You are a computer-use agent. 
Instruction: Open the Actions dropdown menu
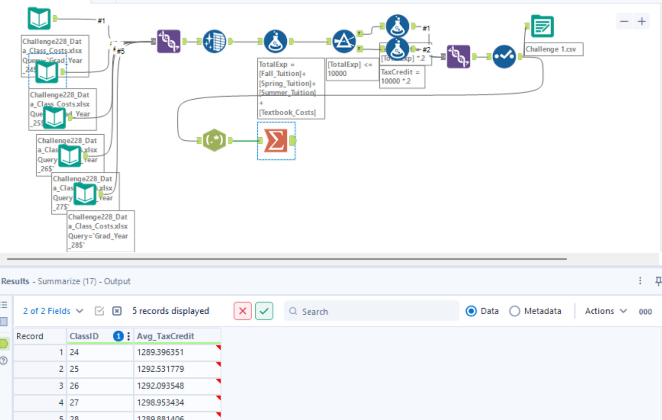606,311
